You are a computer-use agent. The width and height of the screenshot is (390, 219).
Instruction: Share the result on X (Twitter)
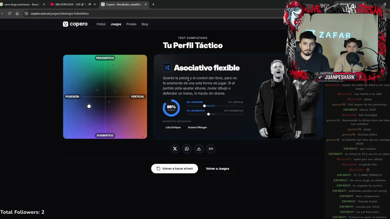pos(175,149)
